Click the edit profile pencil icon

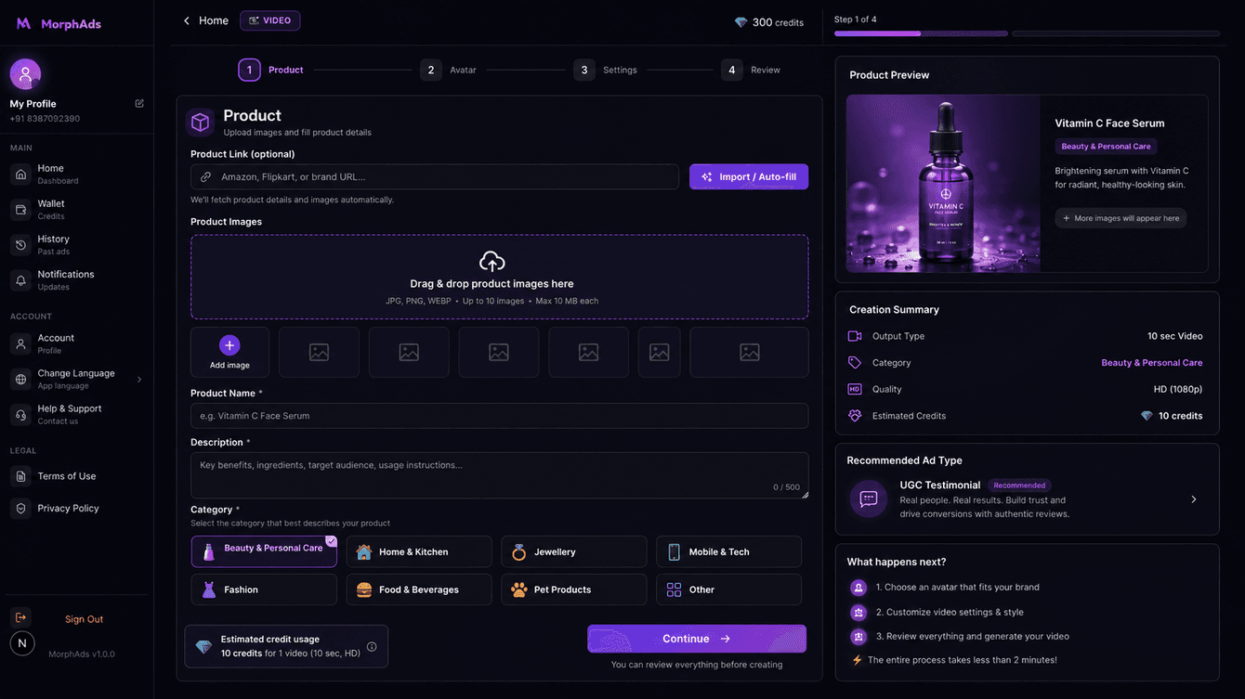(x=139, y=103)
